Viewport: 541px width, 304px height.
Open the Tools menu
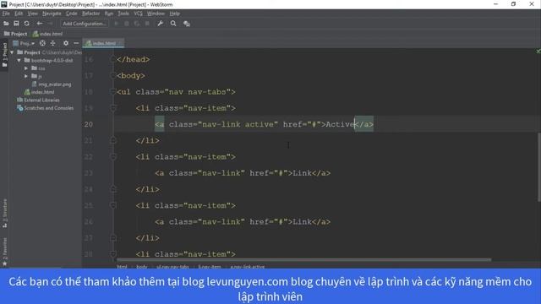123,14
